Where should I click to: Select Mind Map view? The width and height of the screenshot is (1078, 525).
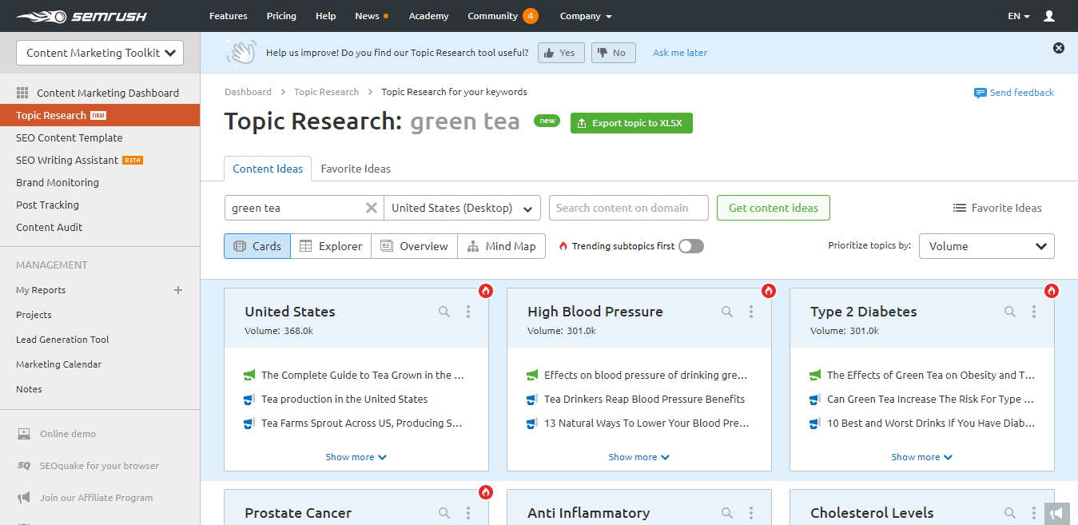[x=501, y=246]
